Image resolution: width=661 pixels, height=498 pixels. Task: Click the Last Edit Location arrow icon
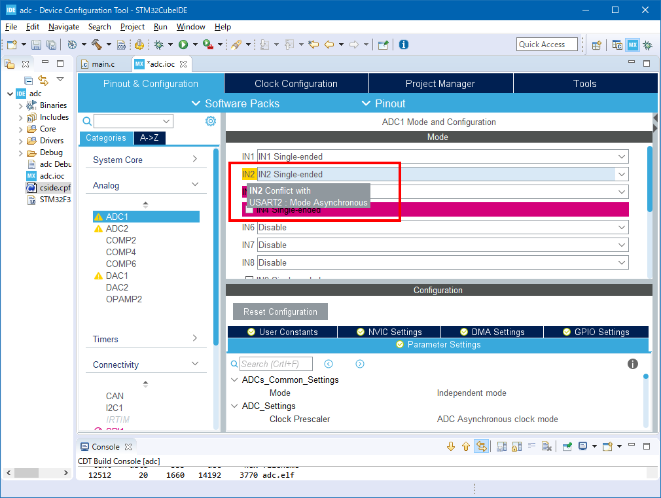(313, 44)
